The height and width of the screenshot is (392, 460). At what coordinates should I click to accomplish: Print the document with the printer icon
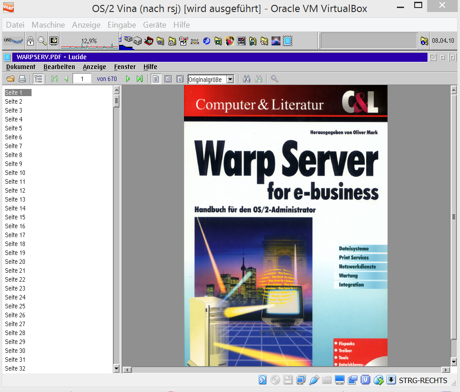coord(22,79)
